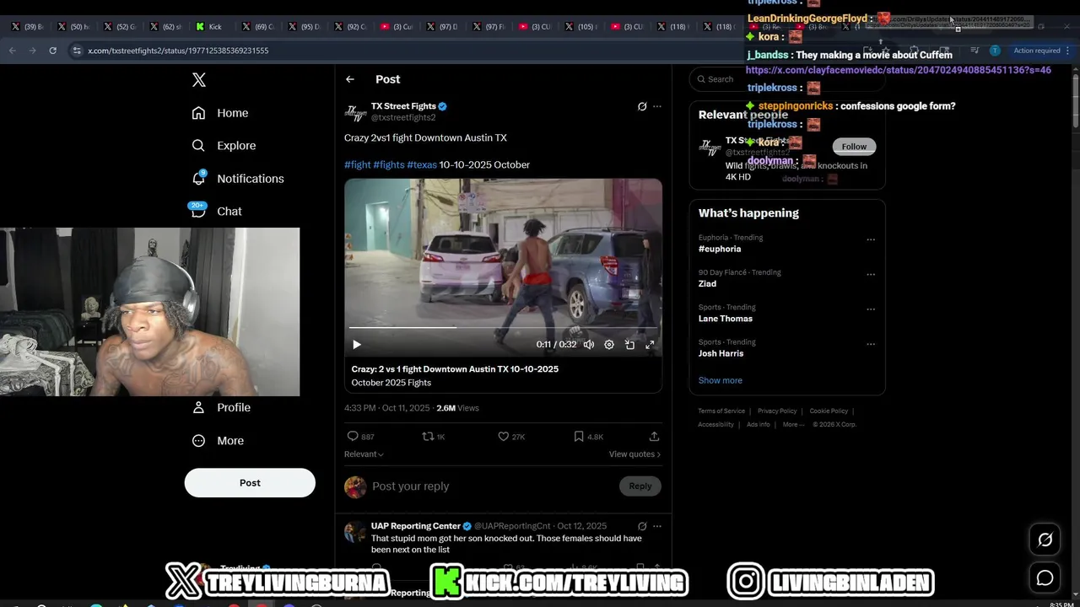Screen dimensions: 1080x607
Task: Open Profile in the X sidebar
Action: [221, 407]
